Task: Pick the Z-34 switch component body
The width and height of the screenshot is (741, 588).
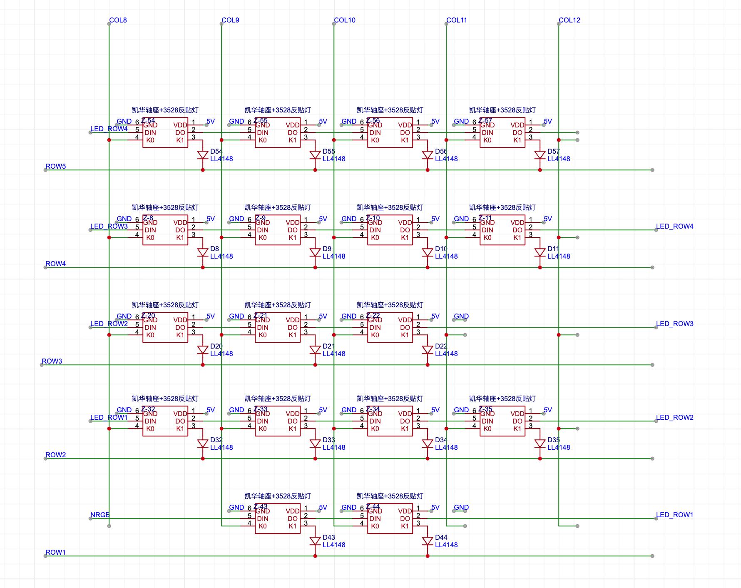Action: click(x=390, y=421)
